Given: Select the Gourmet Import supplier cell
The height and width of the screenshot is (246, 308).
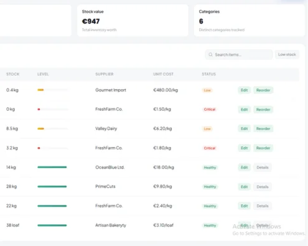Looking at the screenshot, I should (111, 90).
